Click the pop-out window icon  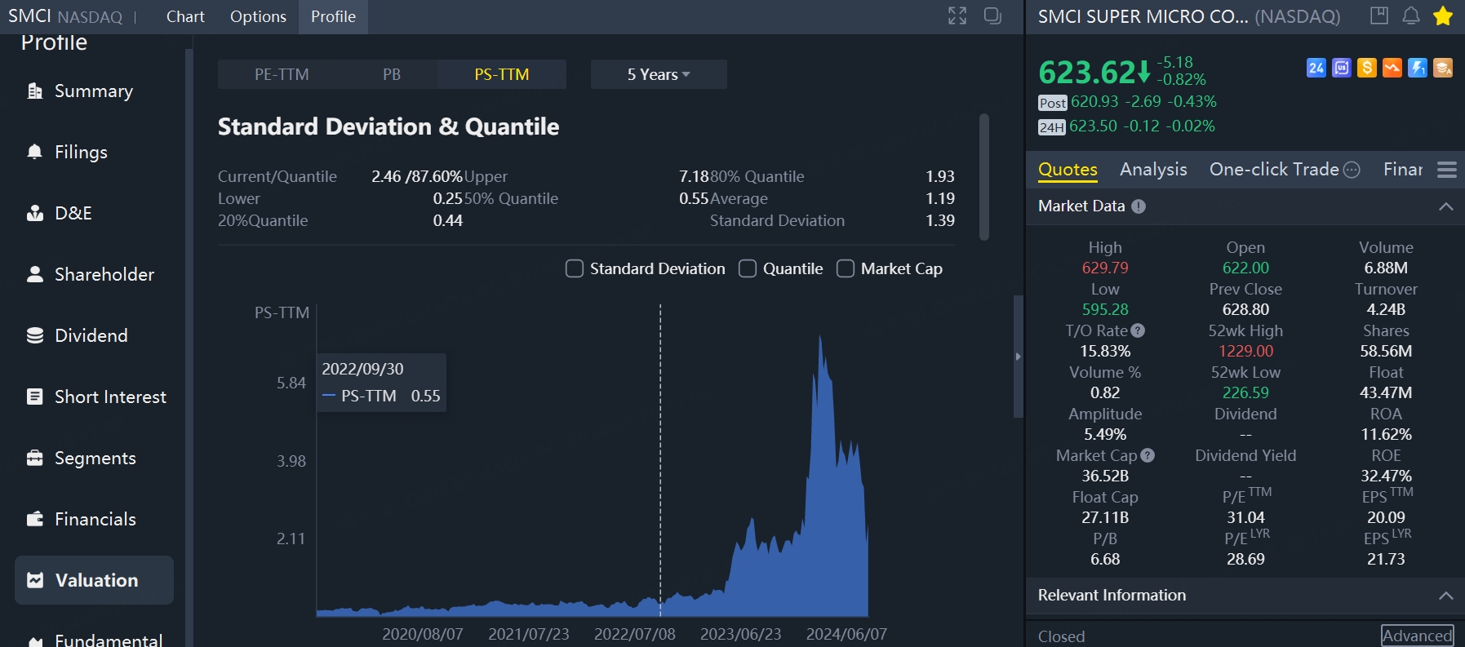(992, 16)
